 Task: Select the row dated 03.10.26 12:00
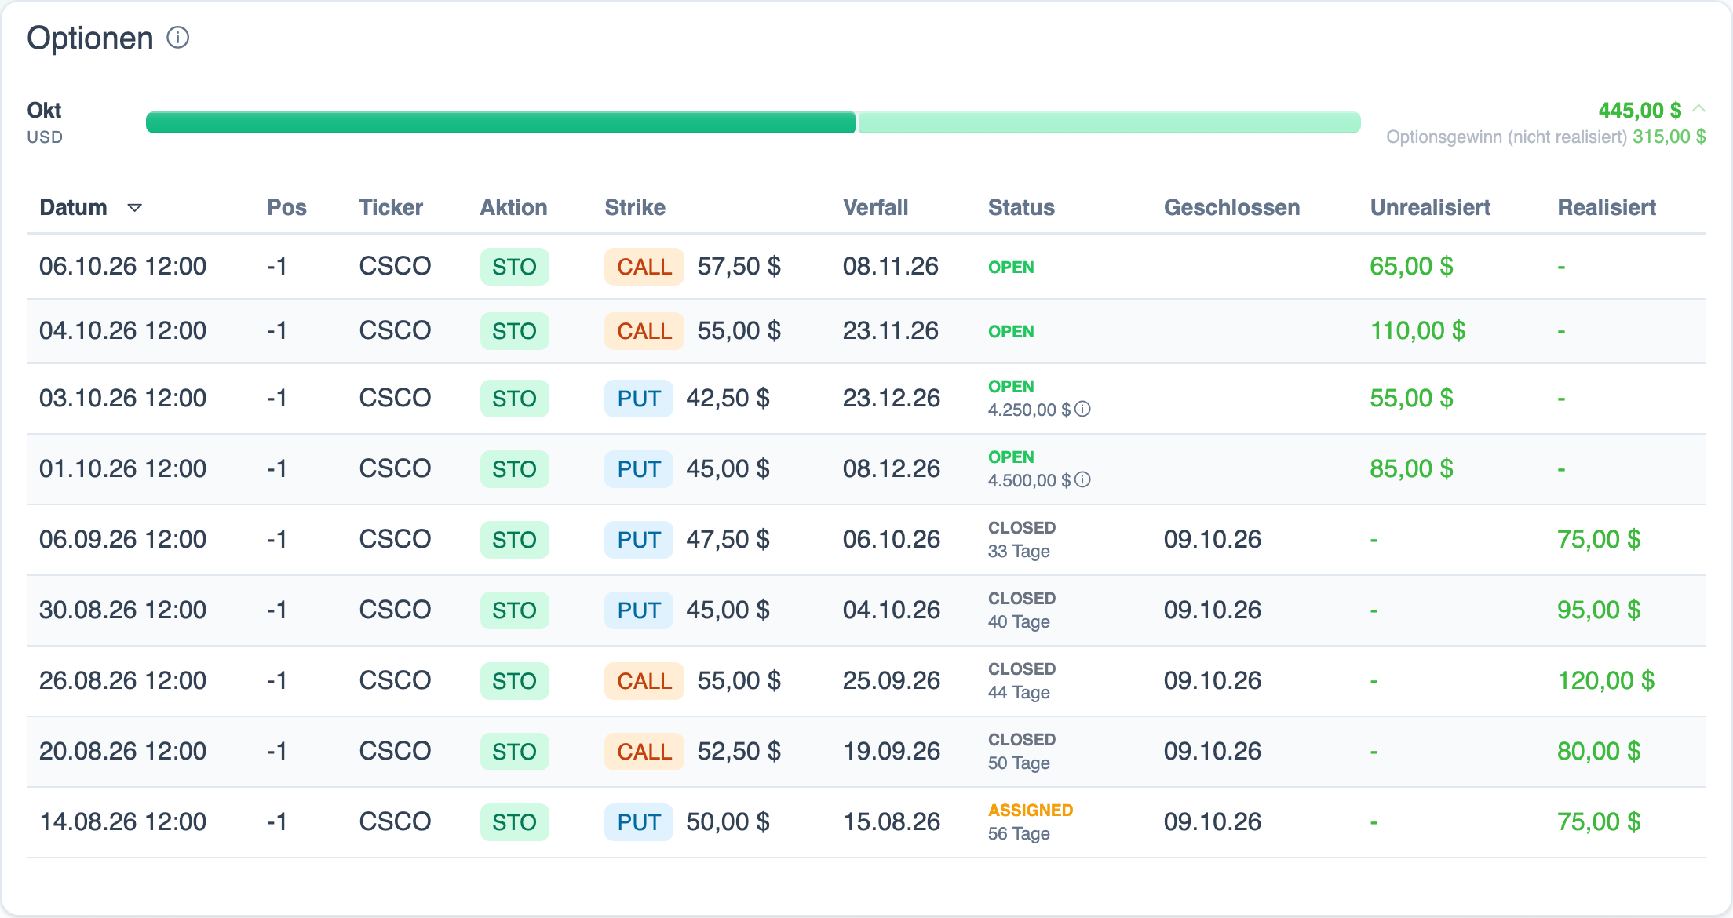coord(866,399)
